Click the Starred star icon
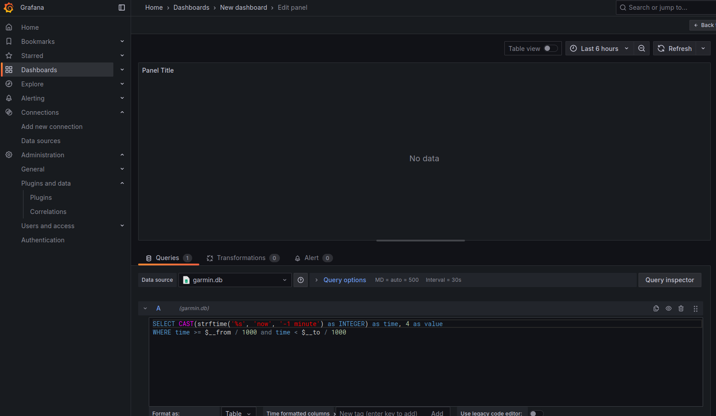716x416 pixels. click(x=9, y=56)
